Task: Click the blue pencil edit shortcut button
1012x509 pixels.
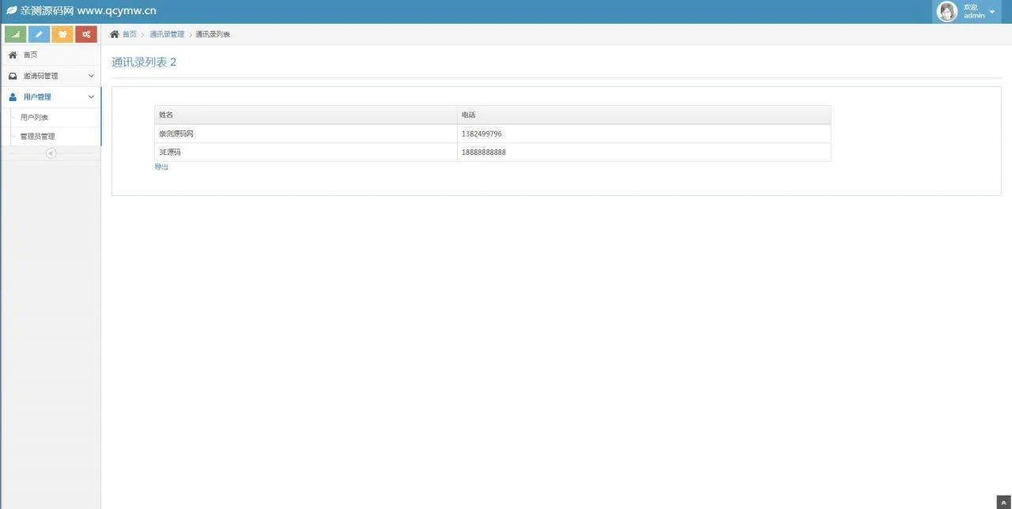Action: 39,34
